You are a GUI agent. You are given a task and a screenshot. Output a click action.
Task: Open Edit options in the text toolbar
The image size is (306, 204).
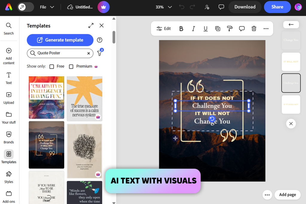[x=163, y=29]
